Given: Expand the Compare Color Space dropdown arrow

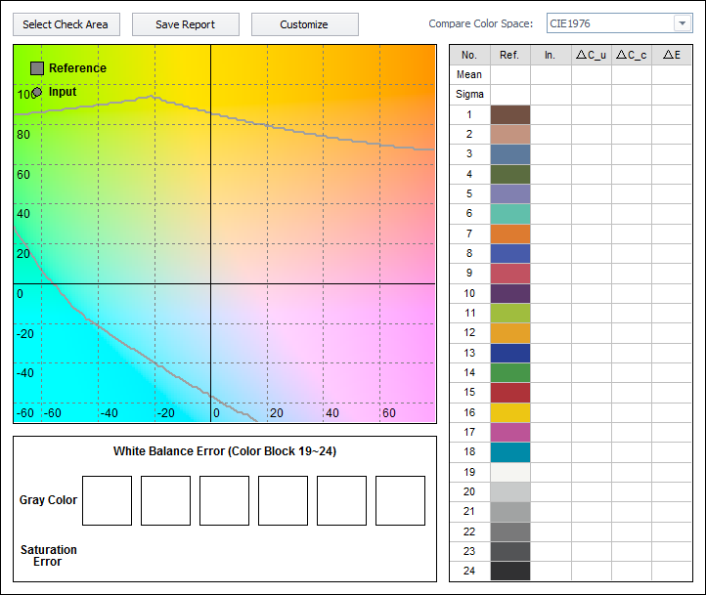Looking at the screenshot, I should [682, 23].
